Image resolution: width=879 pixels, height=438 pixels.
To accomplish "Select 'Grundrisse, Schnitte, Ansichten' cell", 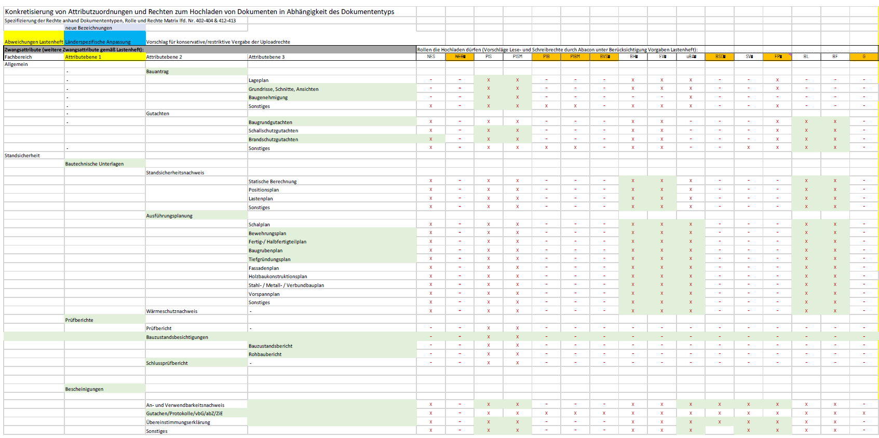I will pos(332,89).
